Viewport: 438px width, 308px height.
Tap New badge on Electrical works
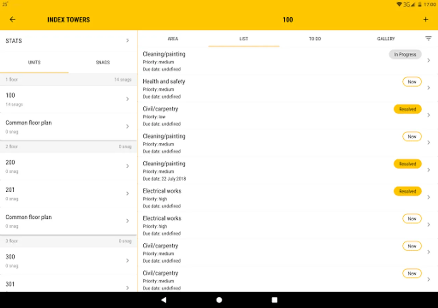[x=412, y=219]
